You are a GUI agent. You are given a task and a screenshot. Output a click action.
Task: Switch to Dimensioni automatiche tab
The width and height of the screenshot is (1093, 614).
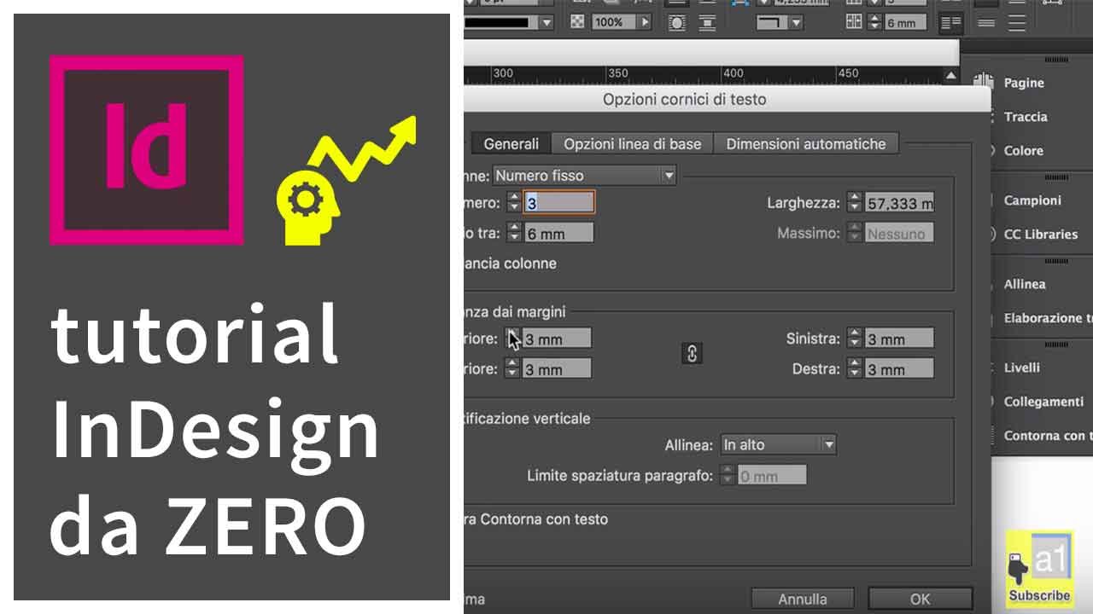[x=806, y=143]
